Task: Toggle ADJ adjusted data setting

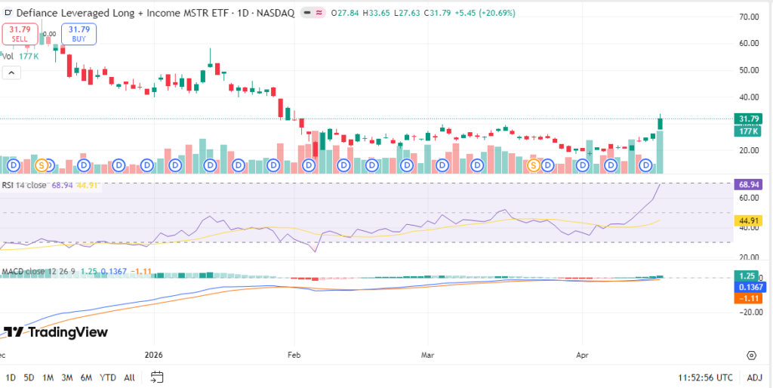Action: tap(754, 377)
